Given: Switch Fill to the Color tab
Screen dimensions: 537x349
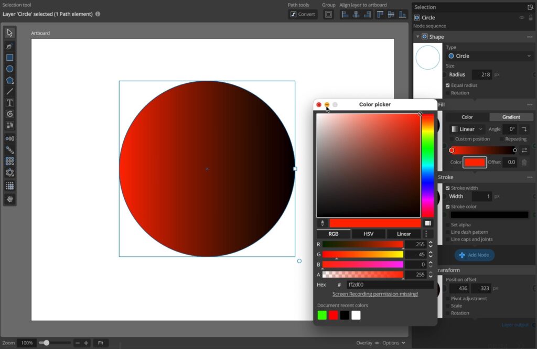Looking at the screenshot, I should point(467,117).
